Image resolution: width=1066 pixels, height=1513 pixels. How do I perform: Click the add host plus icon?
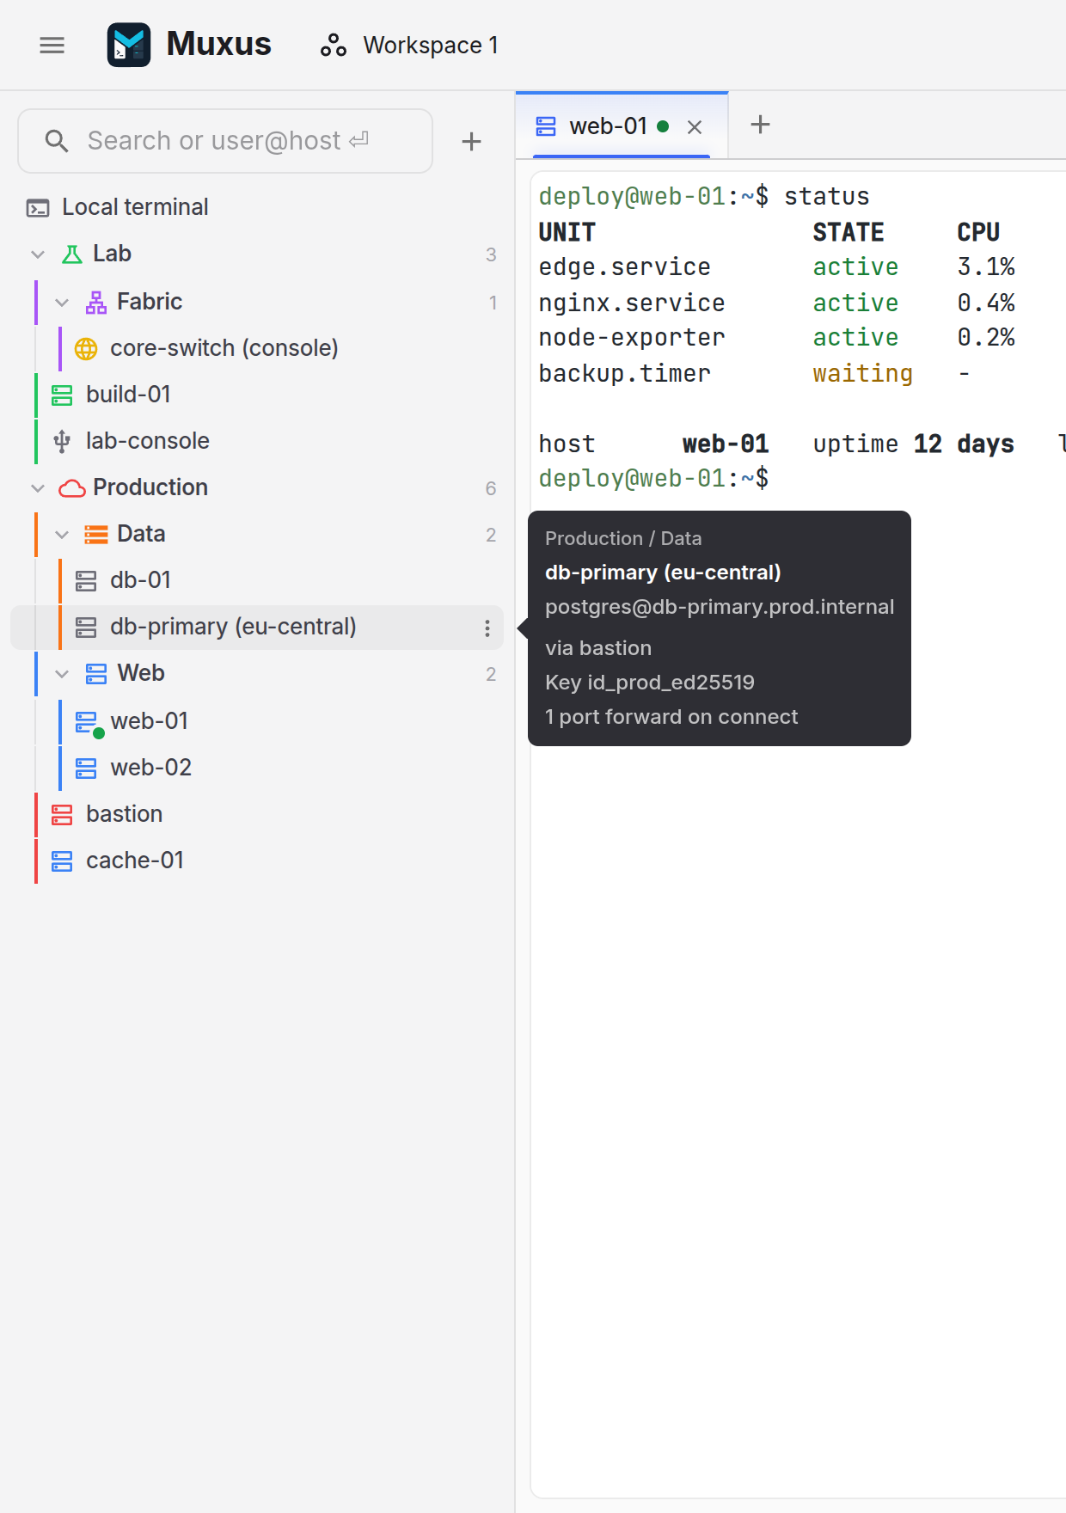point(471,141)
